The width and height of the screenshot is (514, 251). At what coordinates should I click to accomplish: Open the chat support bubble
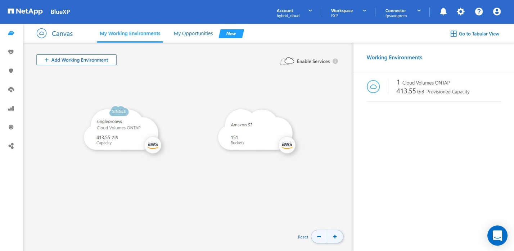[497, 236]
